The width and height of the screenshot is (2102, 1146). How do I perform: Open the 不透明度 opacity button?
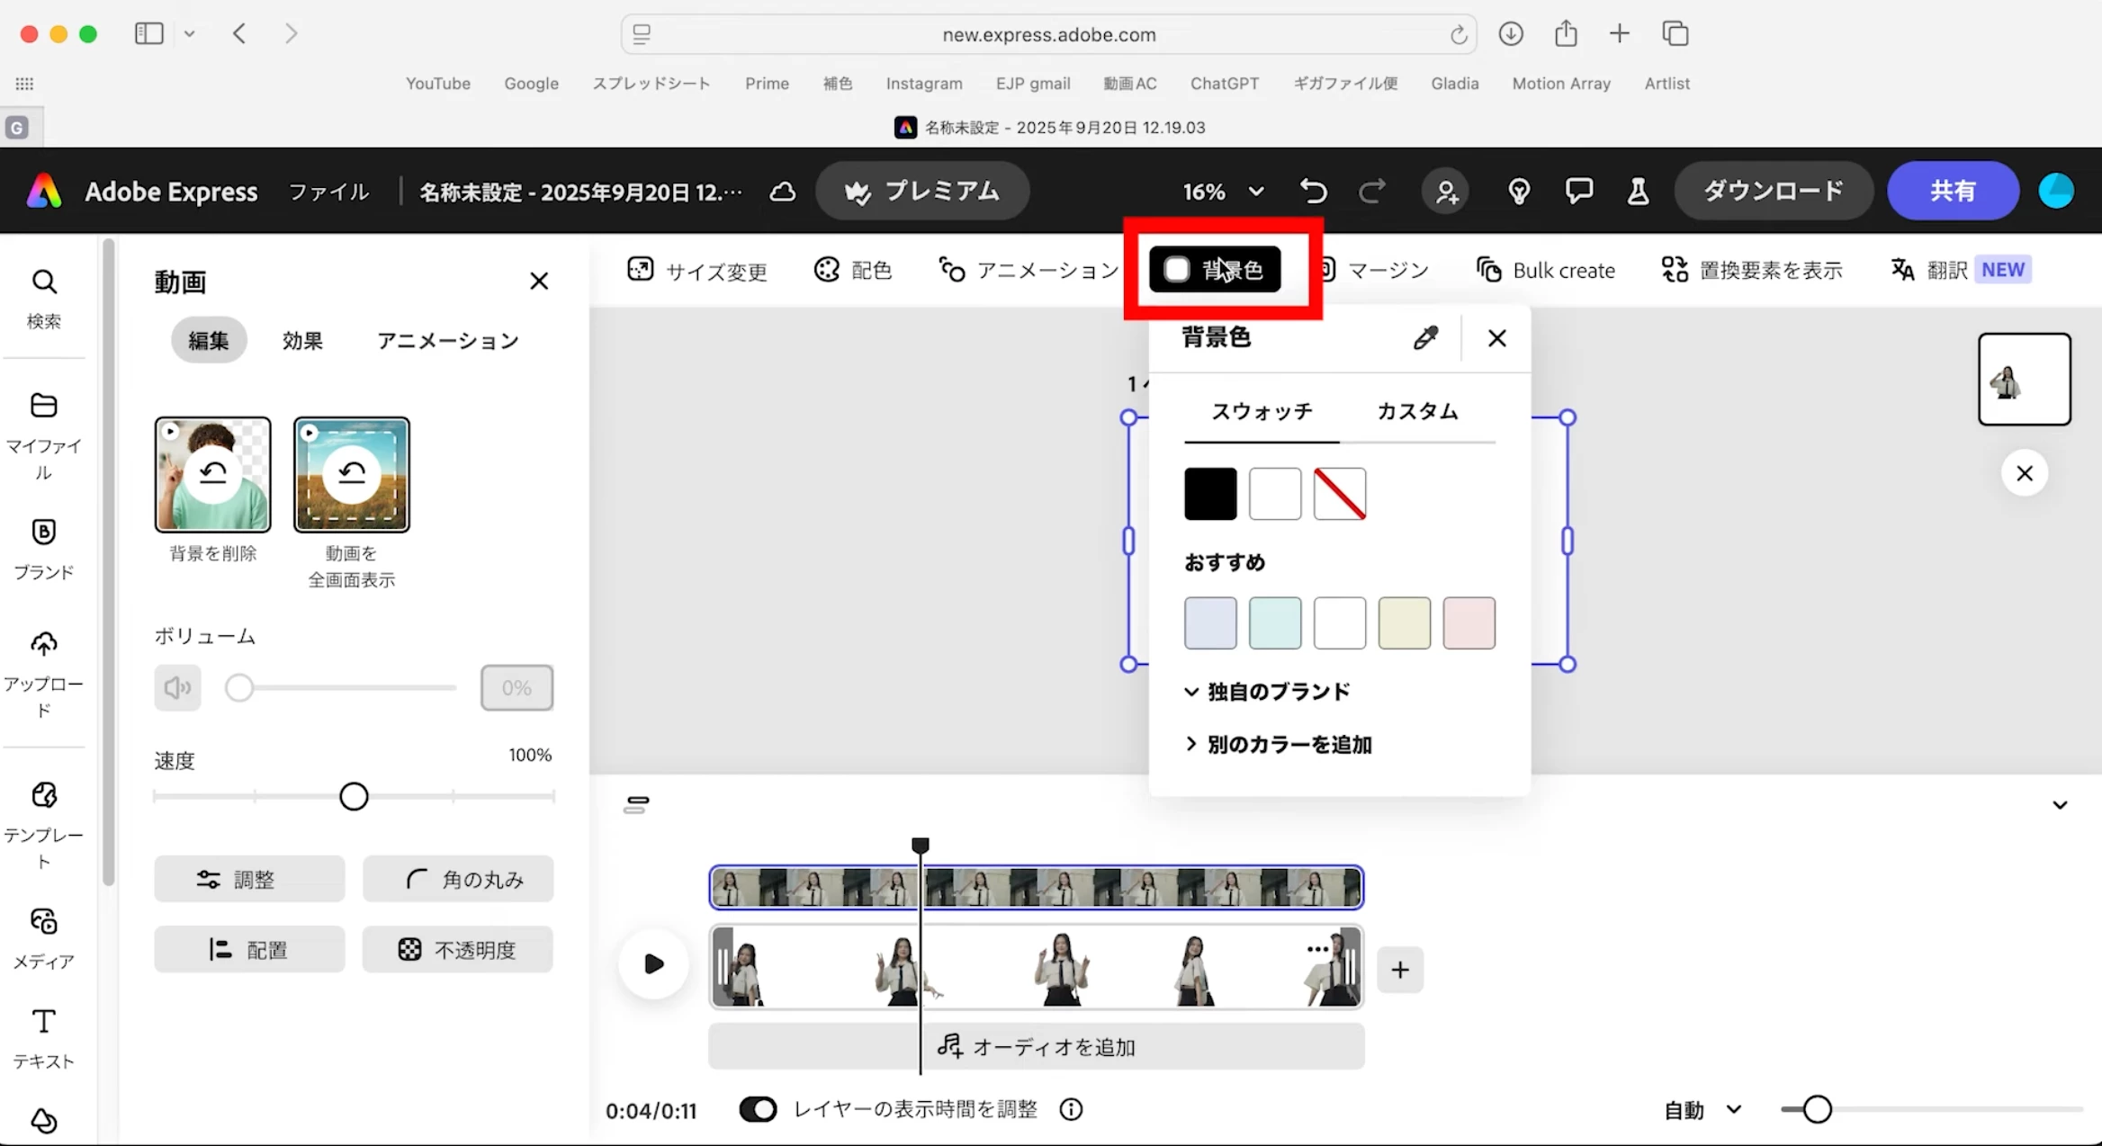pyautogui.click(x=458, y=949)
